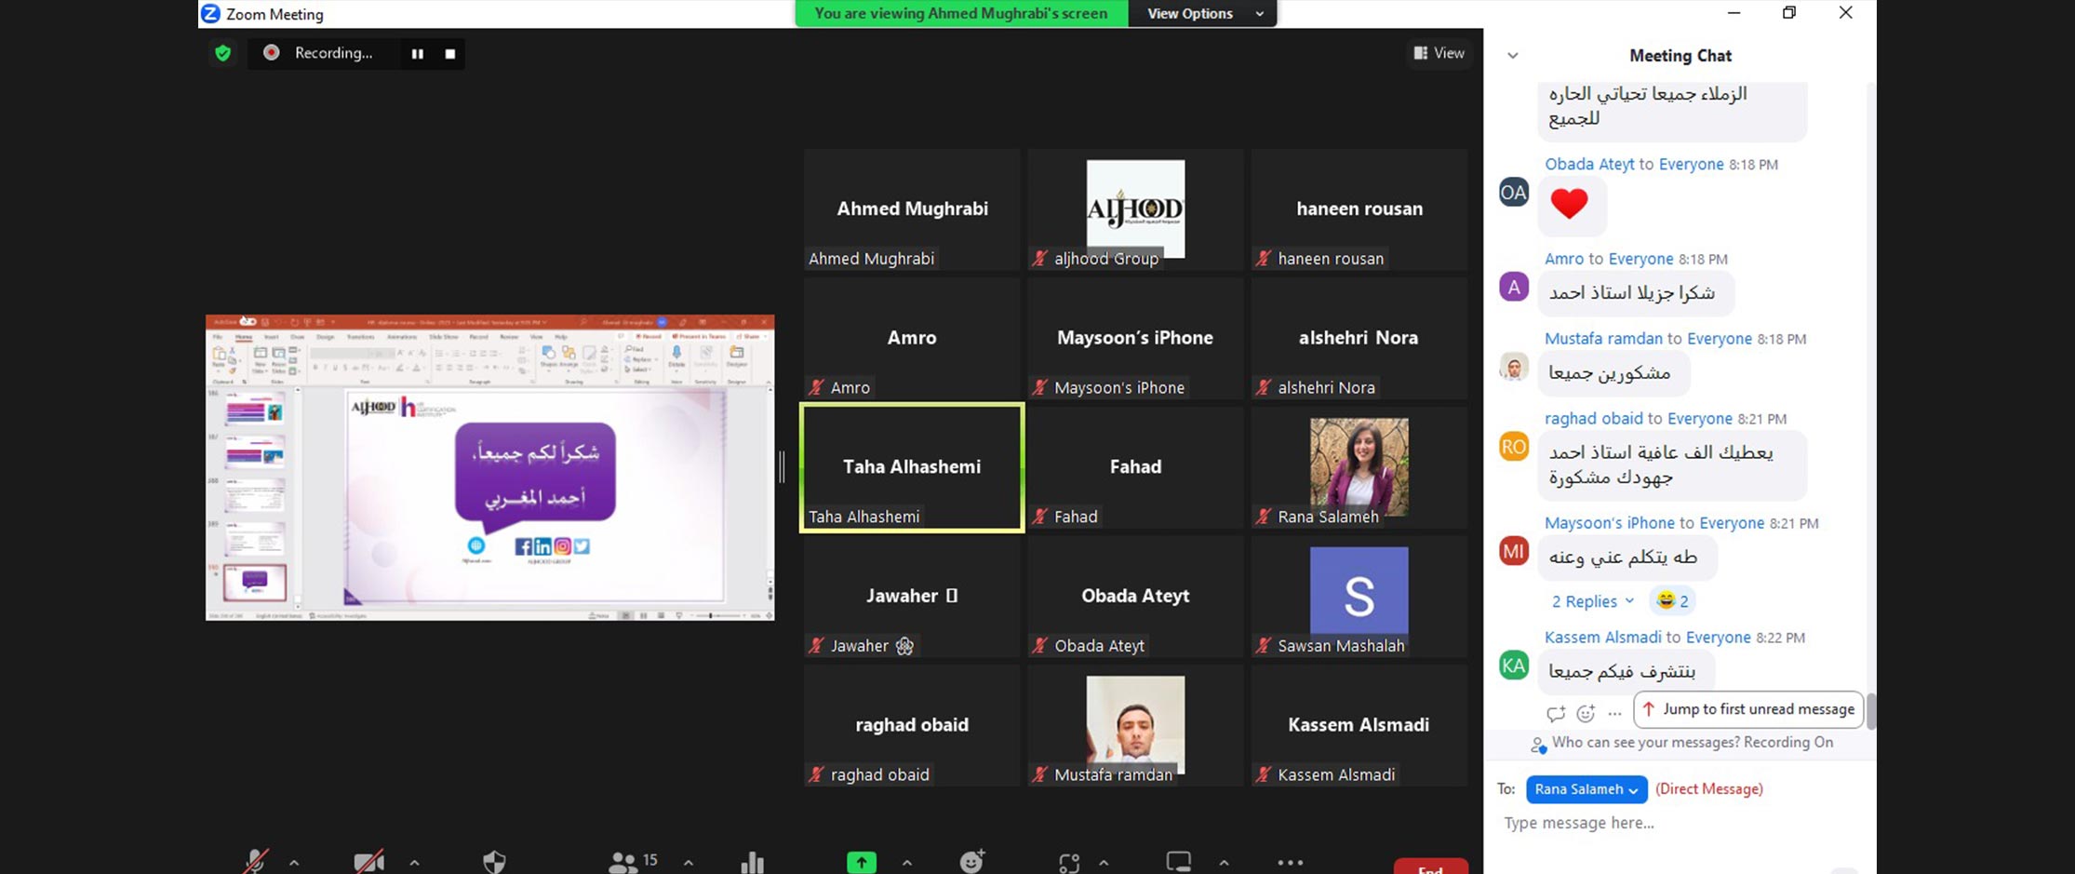
Task: Expand the 2 Replies thread
Action: (1592, 601)
